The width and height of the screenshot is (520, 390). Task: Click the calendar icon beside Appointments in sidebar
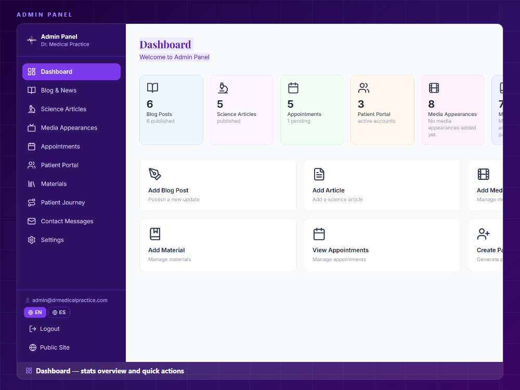[x=32, y=146]
